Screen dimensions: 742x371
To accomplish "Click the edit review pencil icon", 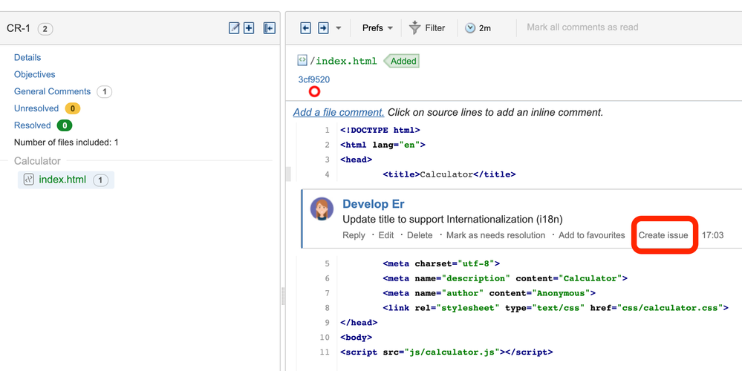I will tap(234, 28).
